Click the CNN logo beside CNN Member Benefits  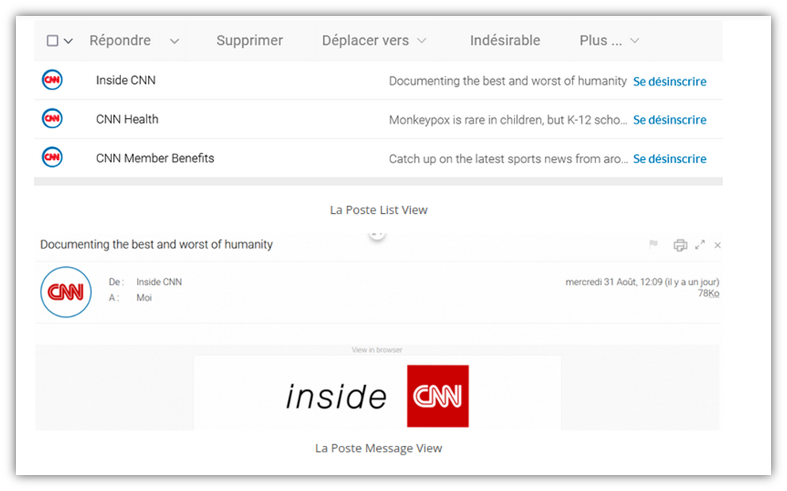click(52, 157)
